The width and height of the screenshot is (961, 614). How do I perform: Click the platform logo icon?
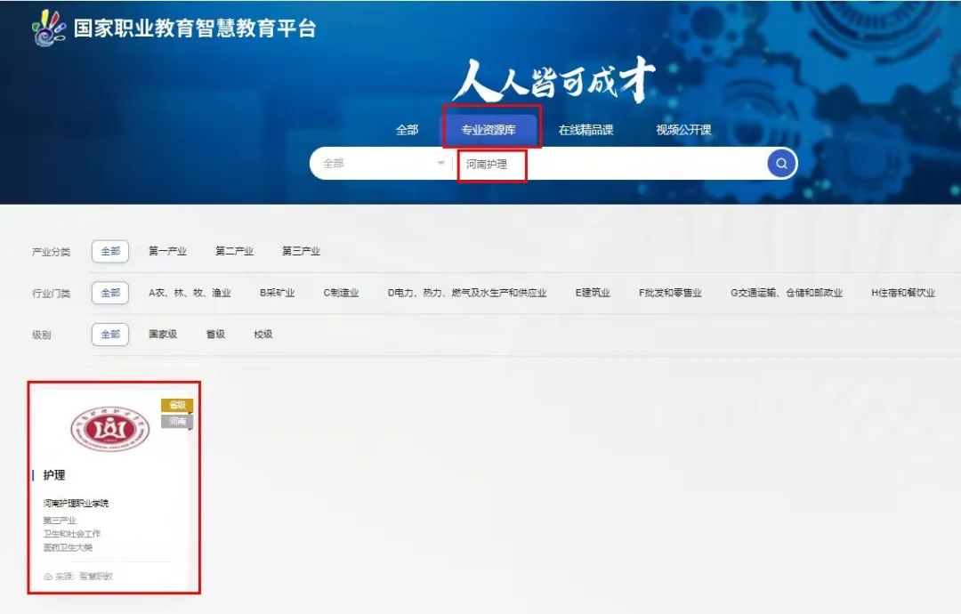coord(49,28)
